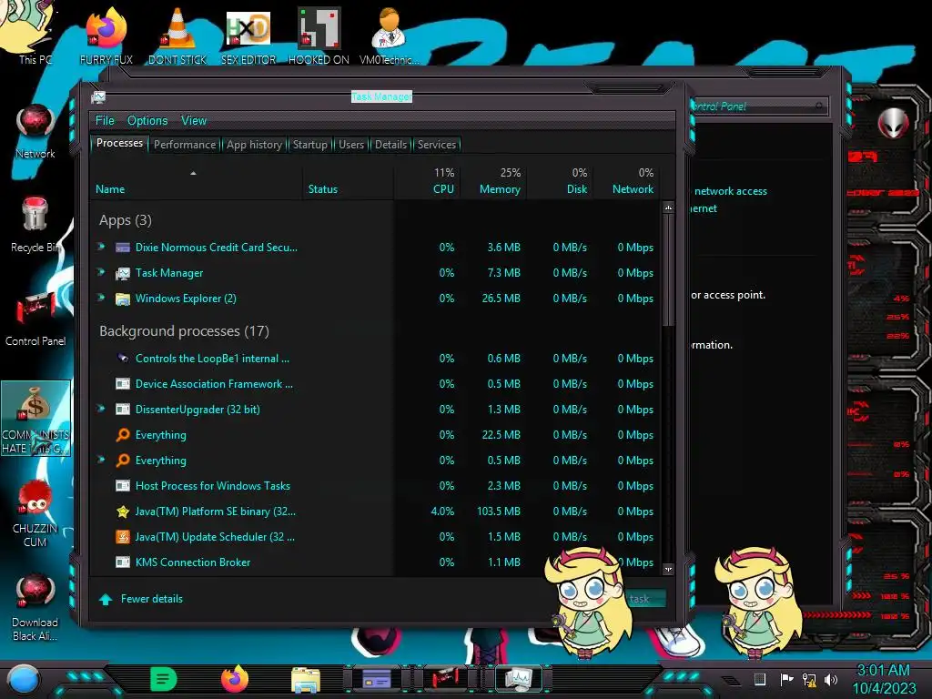The image size is (932, 699).
Task: Launch Firefox from the taskbar
Action: [235, 679]
